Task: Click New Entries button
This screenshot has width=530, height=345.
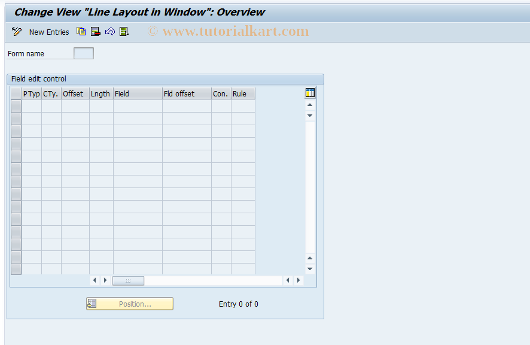Action: [49, 32]
